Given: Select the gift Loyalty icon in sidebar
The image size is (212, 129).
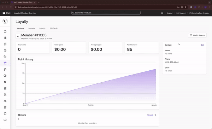Looking at the screenshot, I should pos(5,63).
